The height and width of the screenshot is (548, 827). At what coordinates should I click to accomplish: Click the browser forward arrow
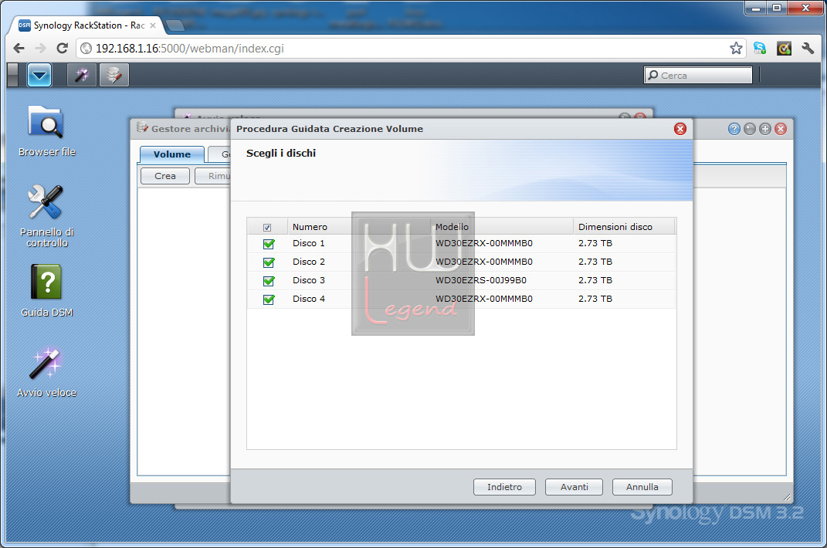coord(41,49)
